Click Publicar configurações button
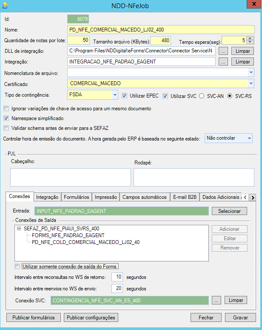262x330 pixels. point(90,318)
